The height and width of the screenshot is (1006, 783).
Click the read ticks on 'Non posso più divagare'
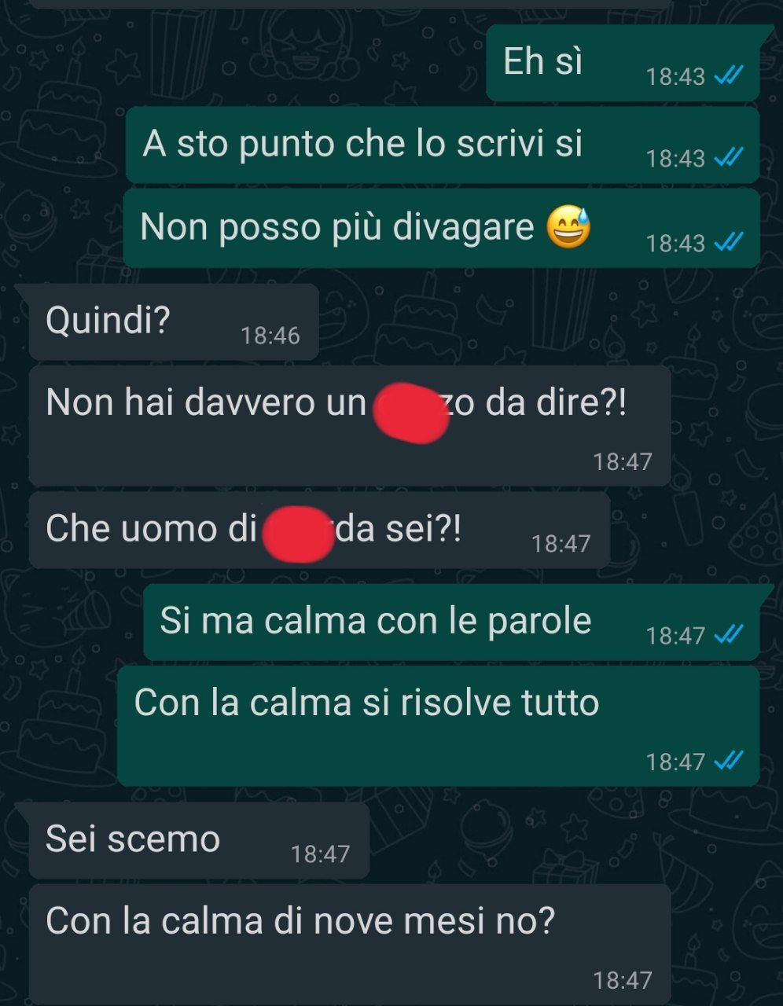[729, 242]
